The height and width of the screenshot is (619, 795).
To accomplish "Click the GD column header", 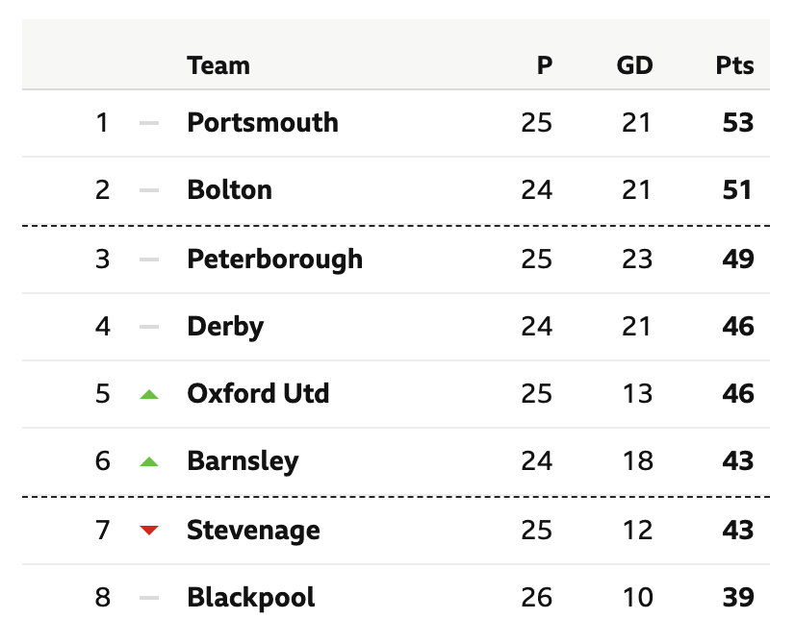I will tap(635, 65).
